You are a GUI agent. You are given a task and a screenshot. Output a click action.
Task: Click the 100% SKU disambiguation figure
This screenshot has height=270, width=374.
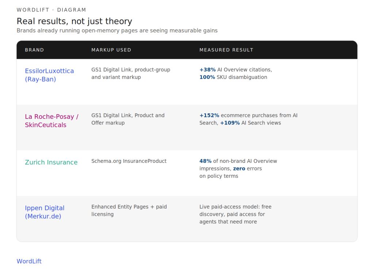tap(207, 77)
